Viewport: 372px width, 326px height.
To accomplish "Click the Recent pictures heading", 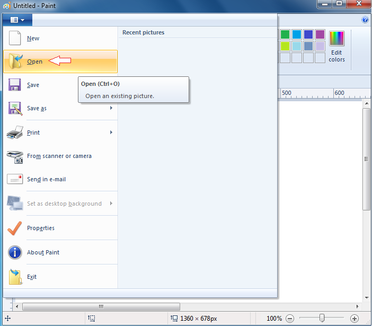I will point(143,32).
